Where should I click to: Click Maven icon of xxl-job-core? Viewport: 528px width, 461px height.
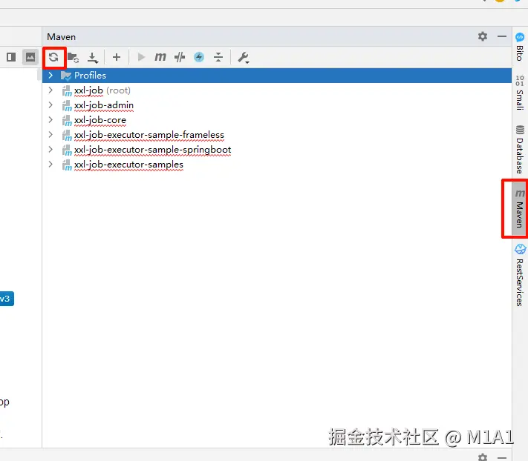pyautogui.click(x=67, y=120)
